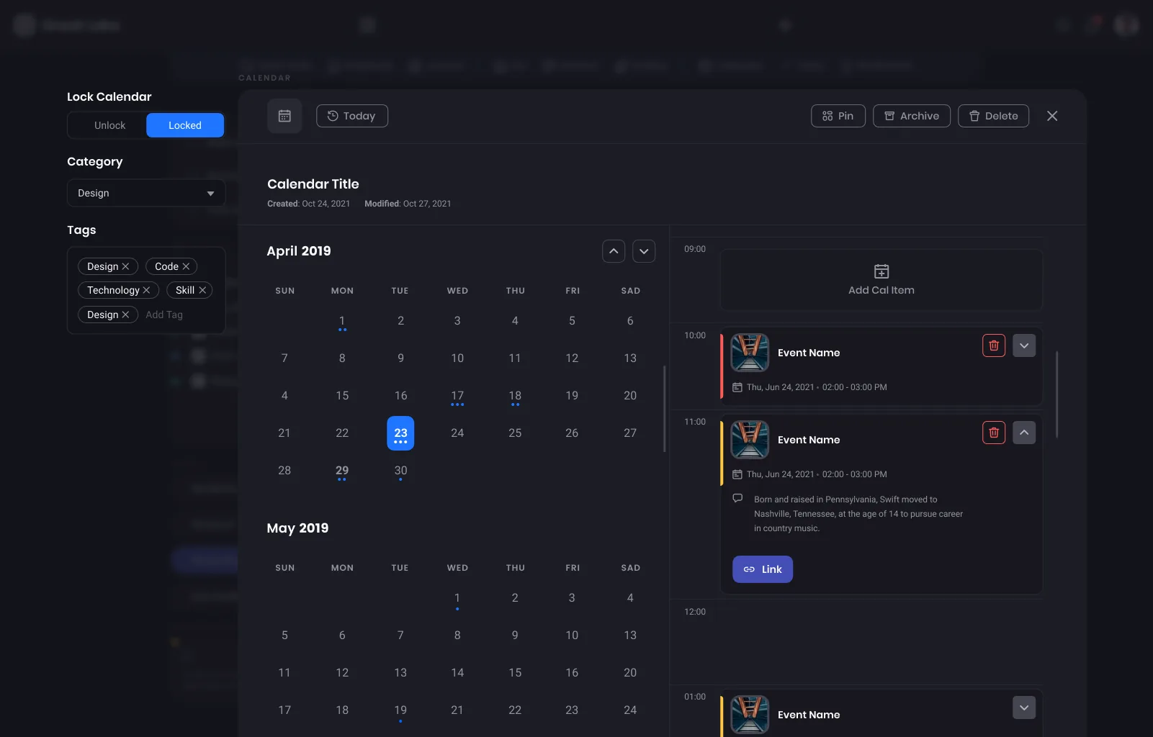Click the 'Born and raised in Pennsylvania' description

[858, 514]
